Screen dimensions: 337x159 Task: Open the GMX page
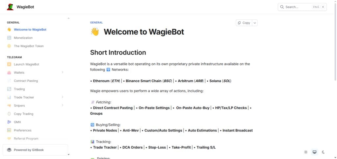tap(17, 122)
